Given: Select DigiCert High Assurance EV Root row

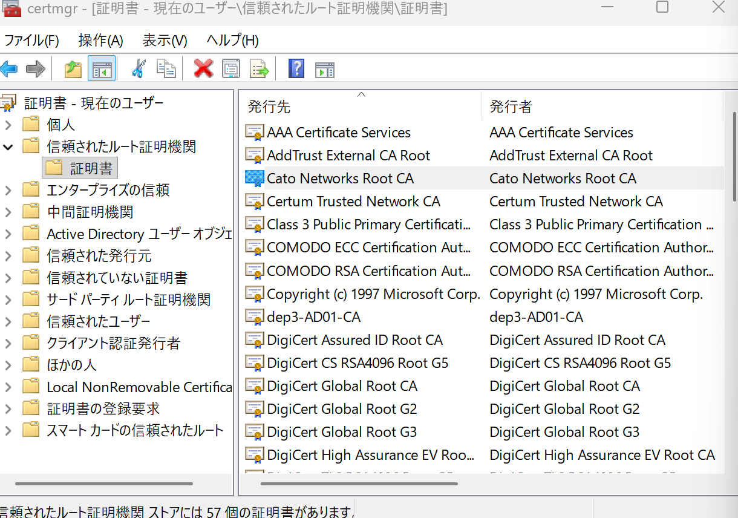Looking at the screenshot, I should (484, 455).
